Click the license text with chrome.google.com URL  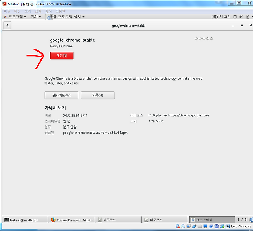179,115
